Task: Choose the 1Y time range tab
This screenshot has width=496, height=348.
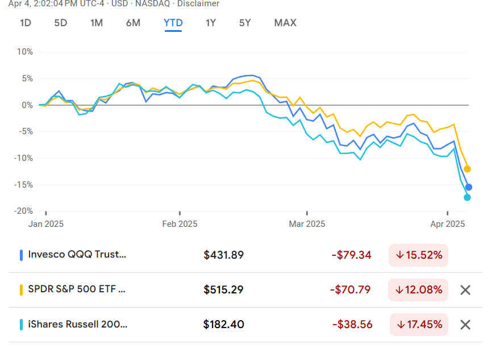Action: [211, 23]
